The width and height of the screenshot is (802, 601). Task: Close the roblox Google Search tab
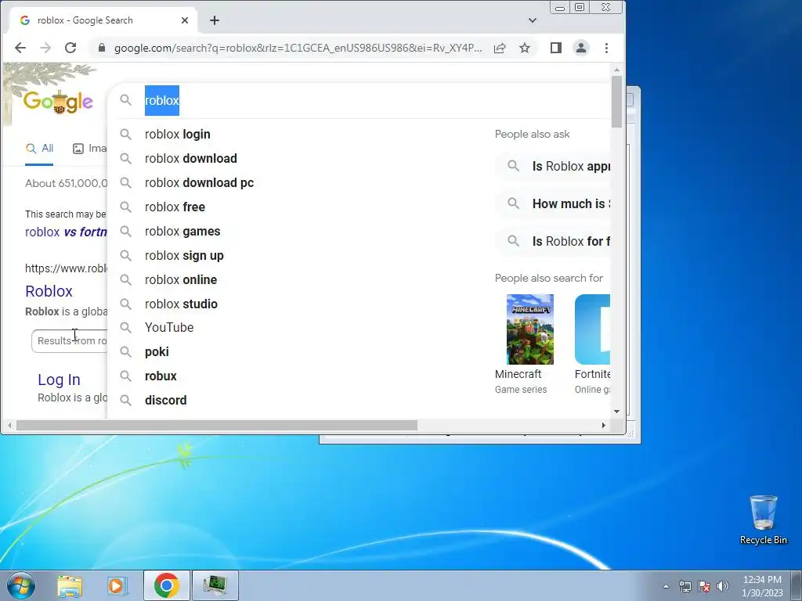tap(185, 20)
